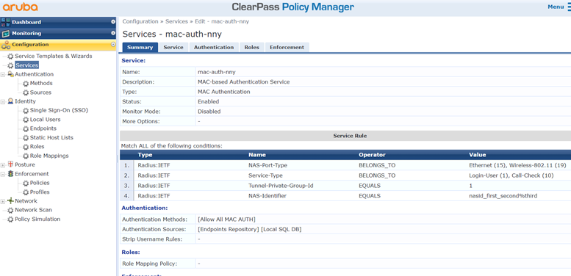Open Service Templates & Wizards

click(x=54, y=57)
